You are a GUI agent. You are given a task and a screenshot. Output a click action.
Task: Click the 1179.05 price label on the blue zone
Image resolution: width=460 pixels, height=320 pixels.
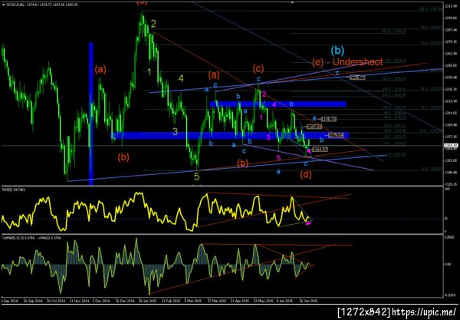[x=336, y=136]
